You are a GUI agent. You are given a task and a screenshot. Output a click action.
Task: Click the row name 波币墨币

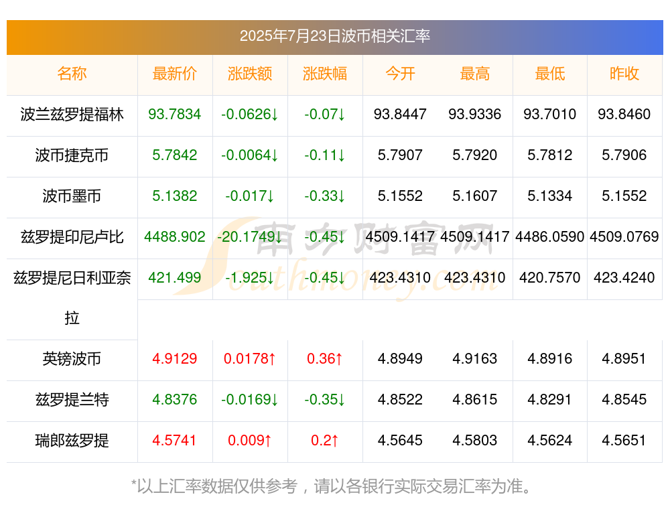72,196
